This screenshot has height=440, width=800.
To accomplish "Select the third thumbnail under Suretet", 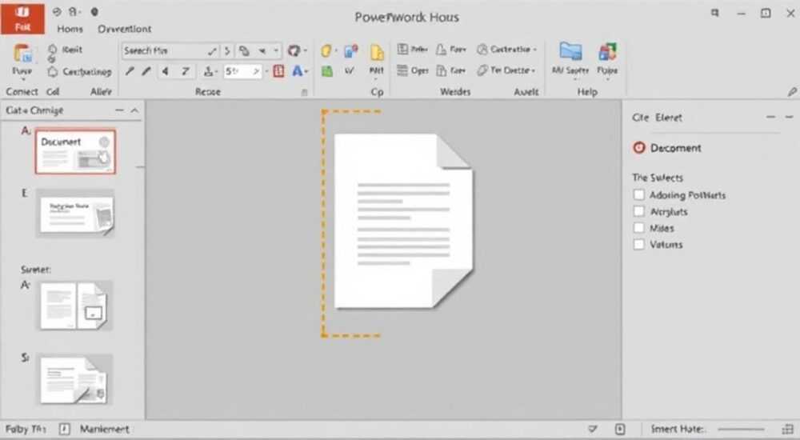I will (x=75, y=306).
